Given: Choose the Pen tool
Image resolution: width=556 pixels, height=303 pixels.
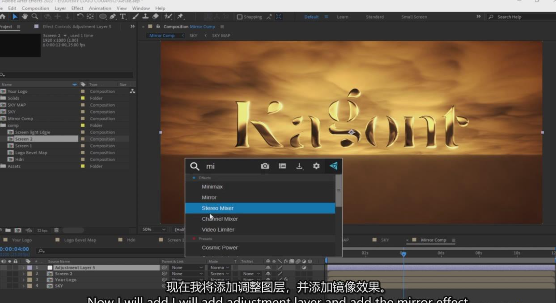Looking at the screenshot, I should coord(113,16).
